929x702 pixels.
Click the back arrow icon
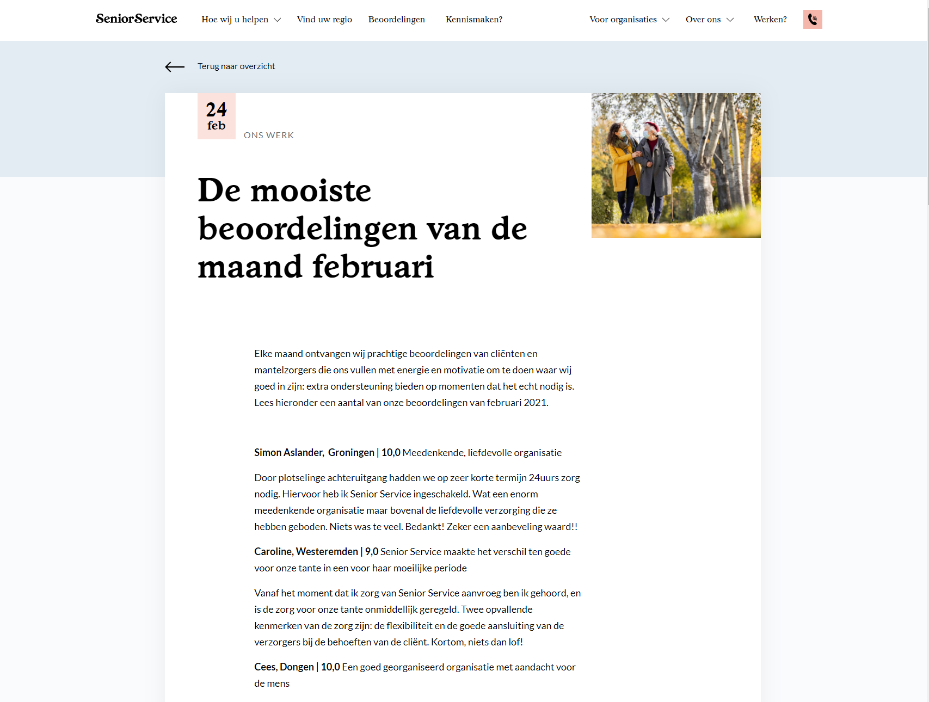[175, 67]
